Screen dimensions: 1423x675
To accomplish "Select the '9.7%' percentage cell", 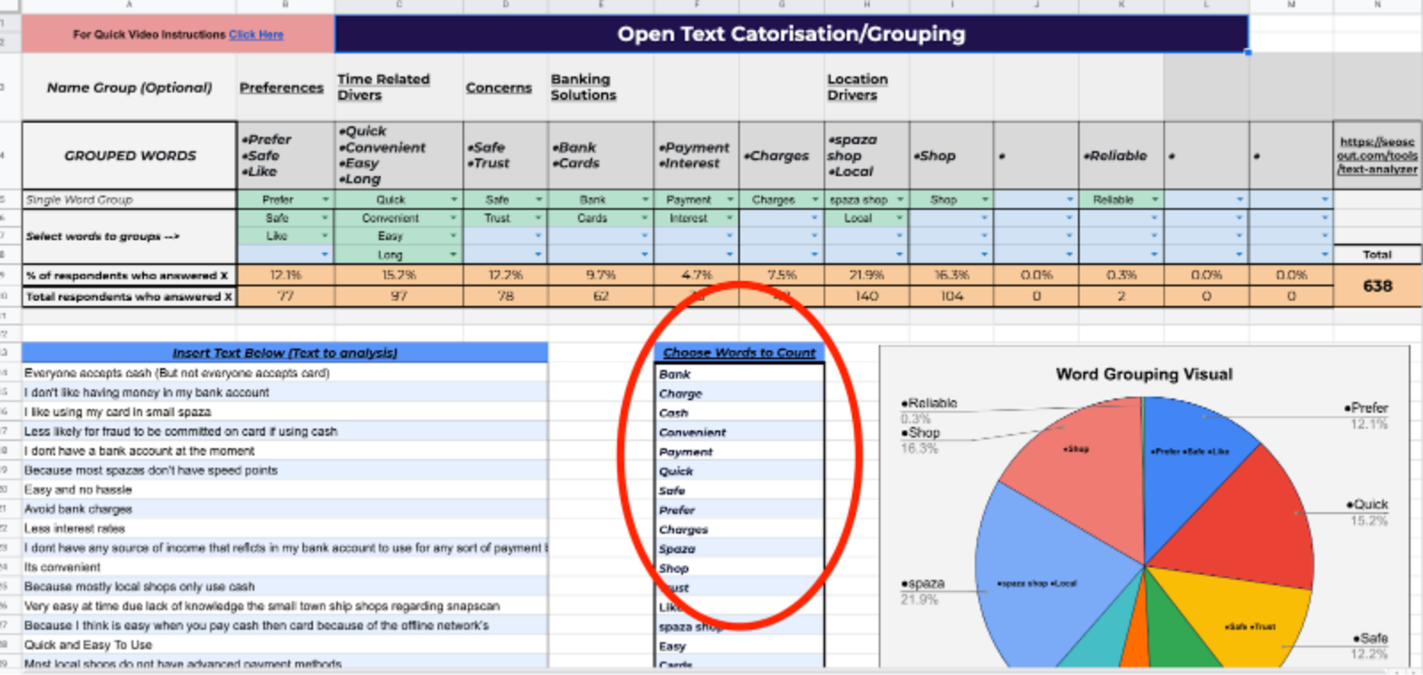I will point(600,275).
